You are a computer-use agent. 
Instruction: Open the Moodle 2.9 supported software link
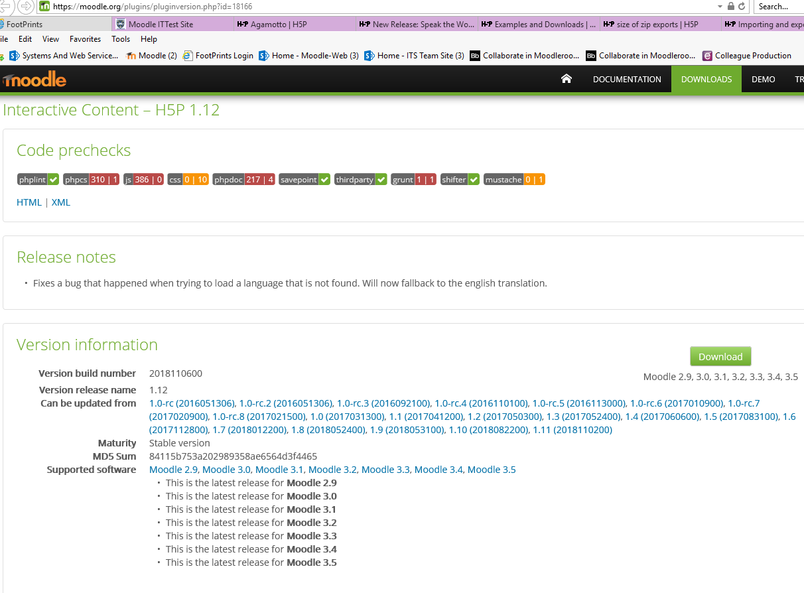pos(174,470)
